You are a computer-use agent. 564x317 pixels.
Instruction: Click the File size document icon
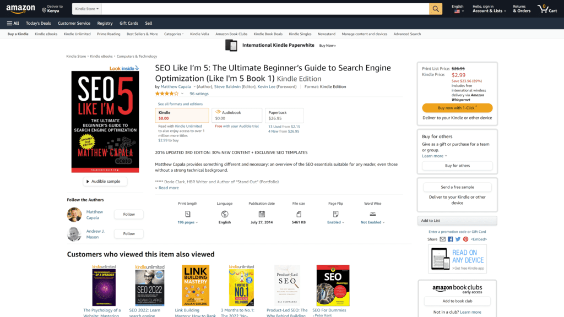coord(299,214)
